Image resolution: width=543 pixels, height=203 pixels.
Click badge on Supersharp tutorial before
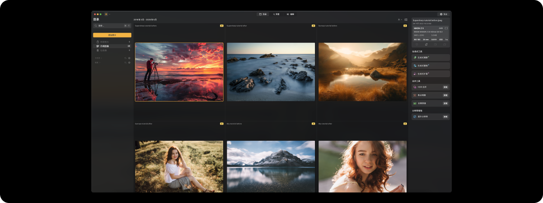pyautogui.click(x=222, y=26)
